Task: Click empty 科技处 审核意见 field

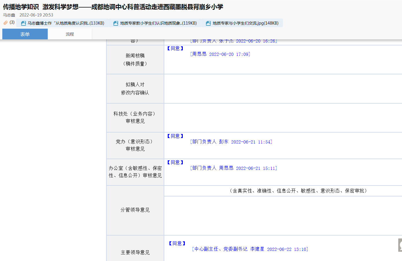Action: pos(283,118)
